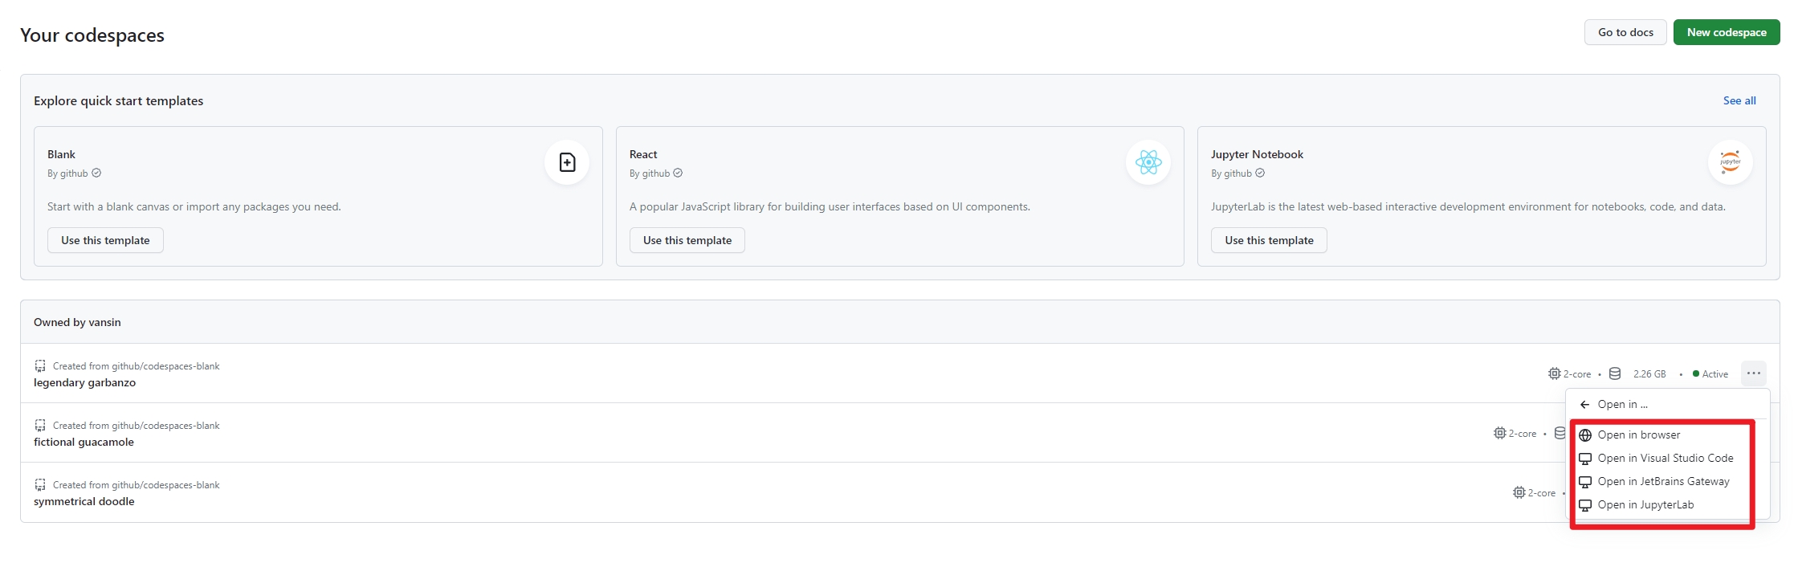
Task: Open the three-dot menu for legendary garbanzo
Action: coord(1753,373)
